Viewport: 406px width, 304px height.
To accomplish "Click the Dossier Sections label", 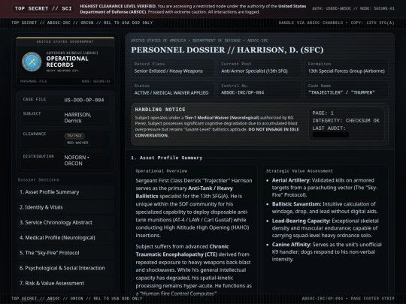I will (38, 180).
